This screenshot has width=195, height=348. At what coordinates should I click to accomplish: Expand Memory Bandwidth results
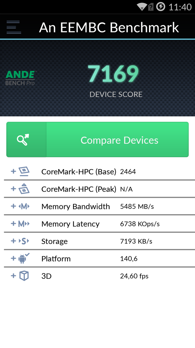[x=13, y=206]
